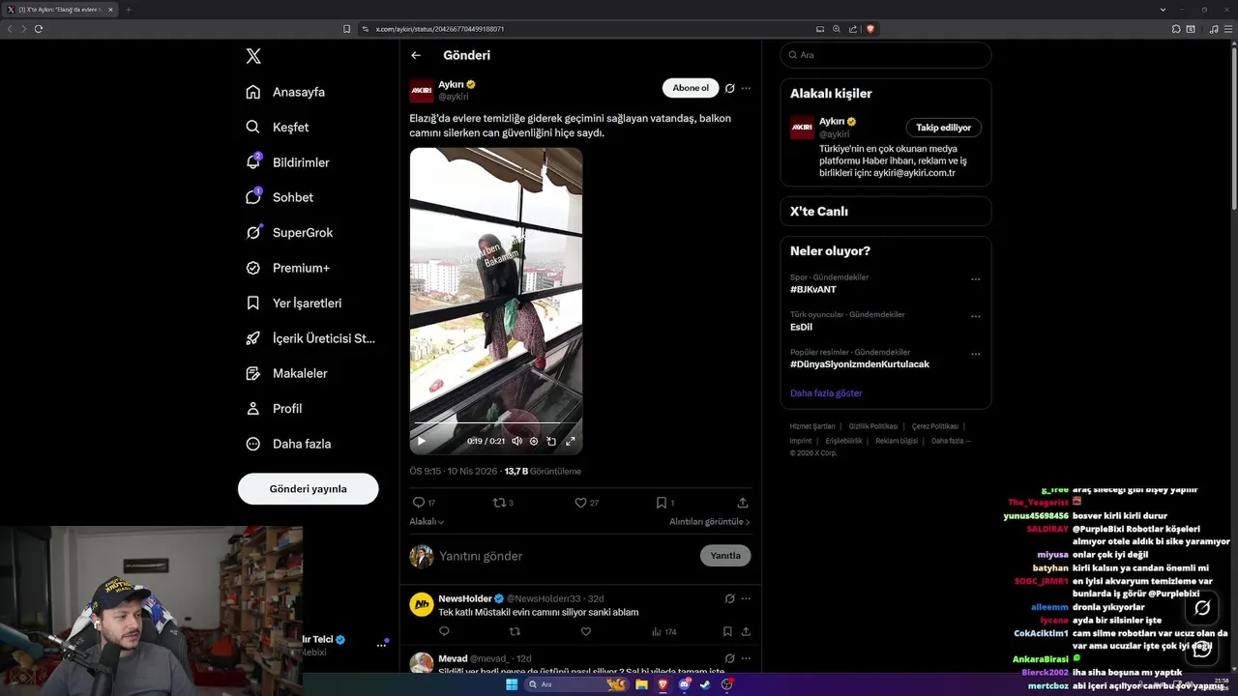Open more options for #BJKvANT trend
This screenshot has width=1238, height=696.
click(x=975, y=279)
